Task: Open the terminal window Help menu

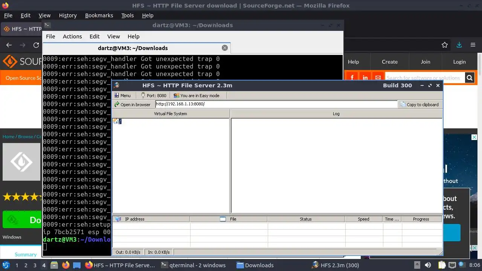Action: click(x=134, y=37)
